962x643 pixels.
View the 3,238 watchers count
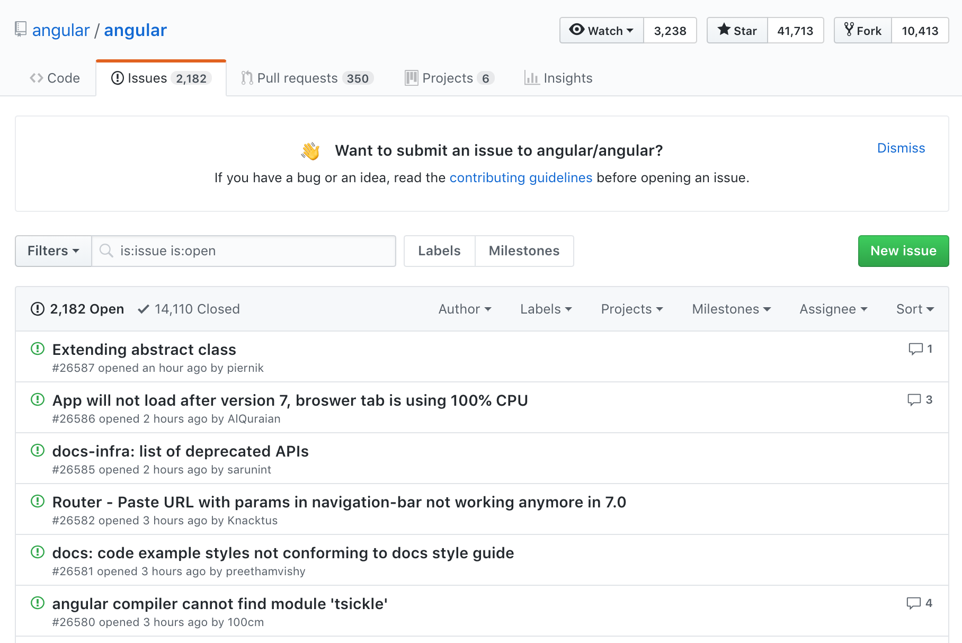670,30
